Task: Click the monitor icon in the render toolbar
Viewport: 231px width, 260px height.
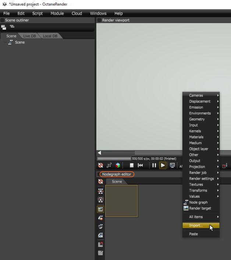Action: click(172, 165)
